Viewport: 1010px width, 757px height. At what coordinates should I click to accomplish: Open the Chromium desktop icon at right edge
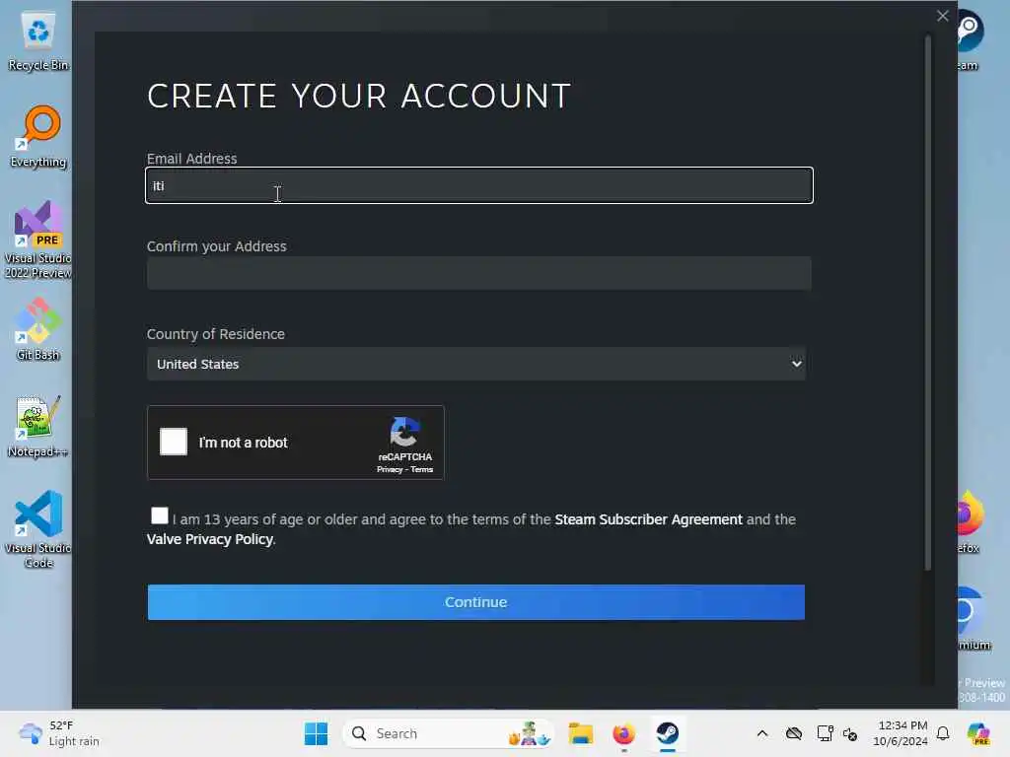click(973, 618)
